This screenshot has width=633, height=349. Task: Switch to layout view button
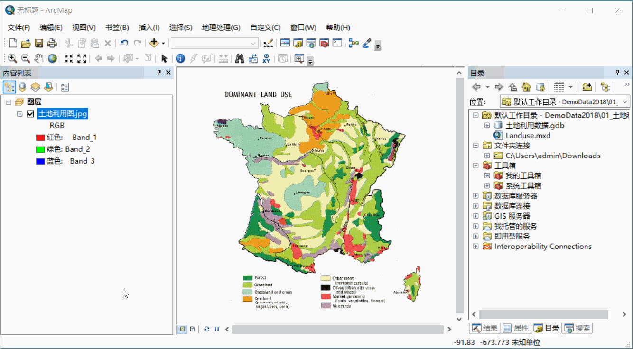pos(192,329)
